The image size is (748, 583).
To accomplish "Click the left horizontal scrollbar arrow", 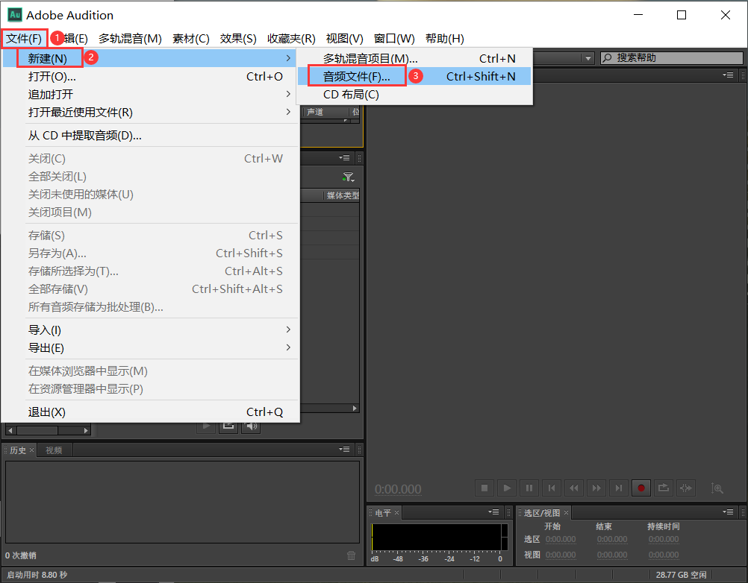I will click(x=10, y=431).
